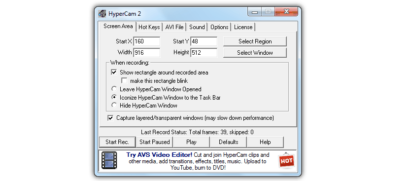409x181 pixels.
Task: Click the film strip icon in the ad banner
Action: pos(109,160)
